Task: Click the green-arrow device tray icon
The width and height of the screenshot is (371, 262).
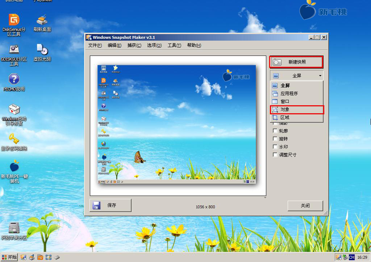Action: (x=345, y=257)
